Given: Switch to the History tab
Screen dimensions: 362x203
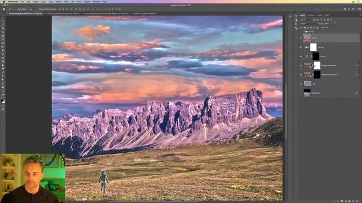Looking at the screenshot, I should (320, 15).
